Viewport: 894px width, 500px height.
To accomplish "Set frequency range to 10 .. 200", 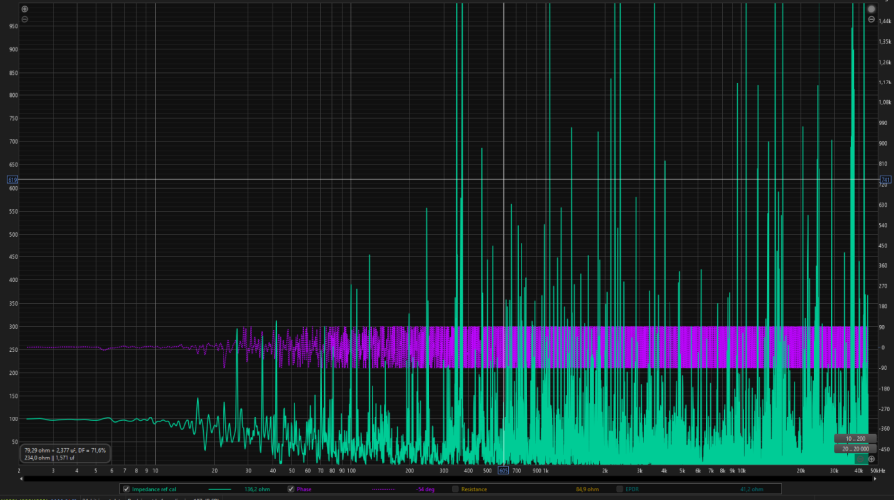I will (856, 439).
